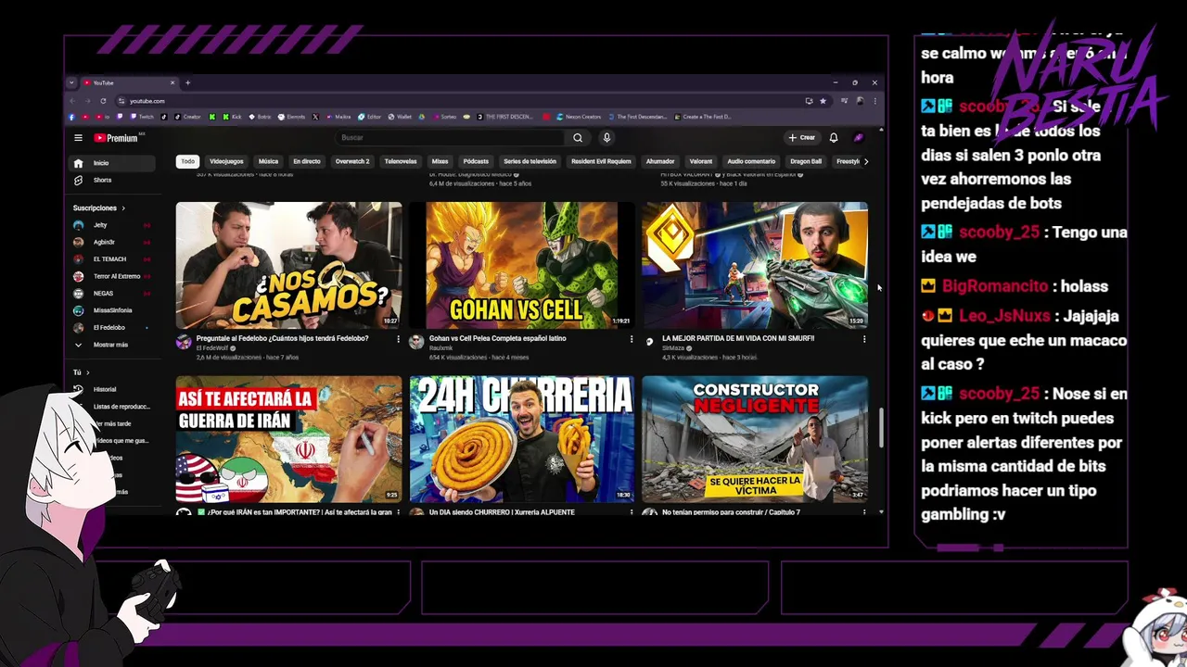Screen dimensions: 1187x667
Task: Open NEGAS subscription channel
Action: (x=112, y=294)
